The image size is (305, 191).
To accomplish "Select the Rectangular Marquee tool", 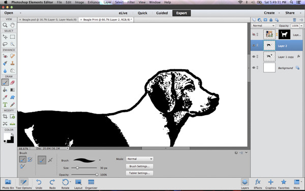I will click(12, 37).
